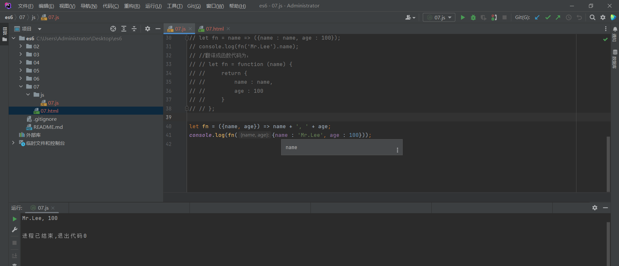This screenshot has width=619, height=266.
Task: Show Git history clock icon
Action: (569, 17)
